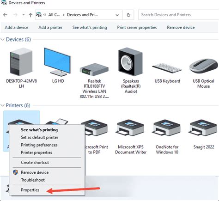This screenshot has height=201, width=219.
Task: Select the DESKTOP-42MV8LH computer icon
Action: coord(21,61)
